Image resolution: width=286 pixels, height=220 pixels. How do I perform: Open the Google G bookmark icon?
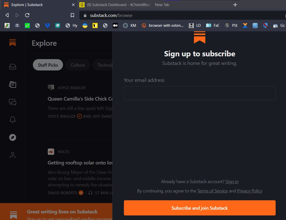click(85, 26)
